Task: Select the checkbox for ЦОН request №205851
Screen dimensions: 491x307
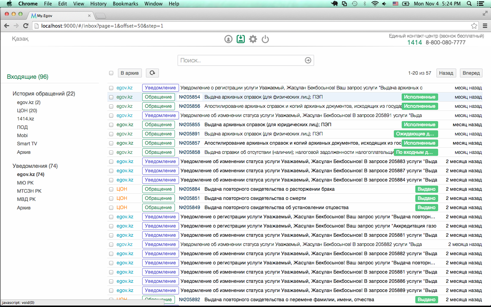Action: [x=111, y=199]
